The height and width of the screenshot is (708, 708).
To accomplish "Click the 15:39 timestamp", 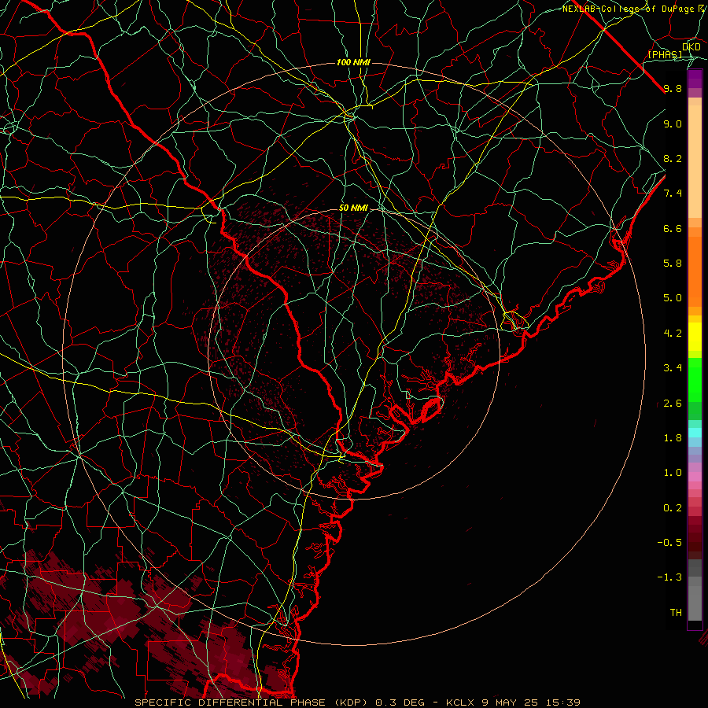I will [x=563, y=702].
